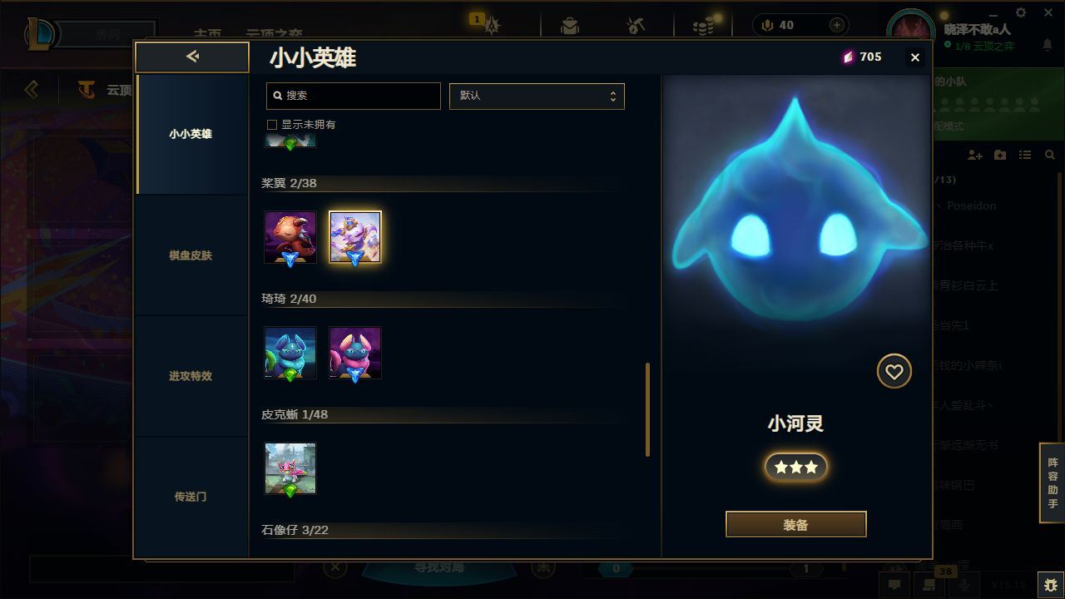Viewport: 1065px width, 599px height.
Task: Click the purple currency icon showing 705
Action: pyautogui.click(x=848, y=57)
